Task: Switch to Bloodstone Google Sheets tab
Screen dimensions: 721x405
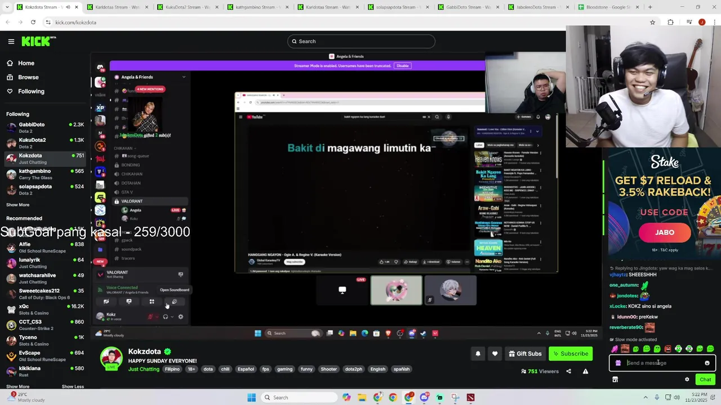Action: (x=609, y=7)
